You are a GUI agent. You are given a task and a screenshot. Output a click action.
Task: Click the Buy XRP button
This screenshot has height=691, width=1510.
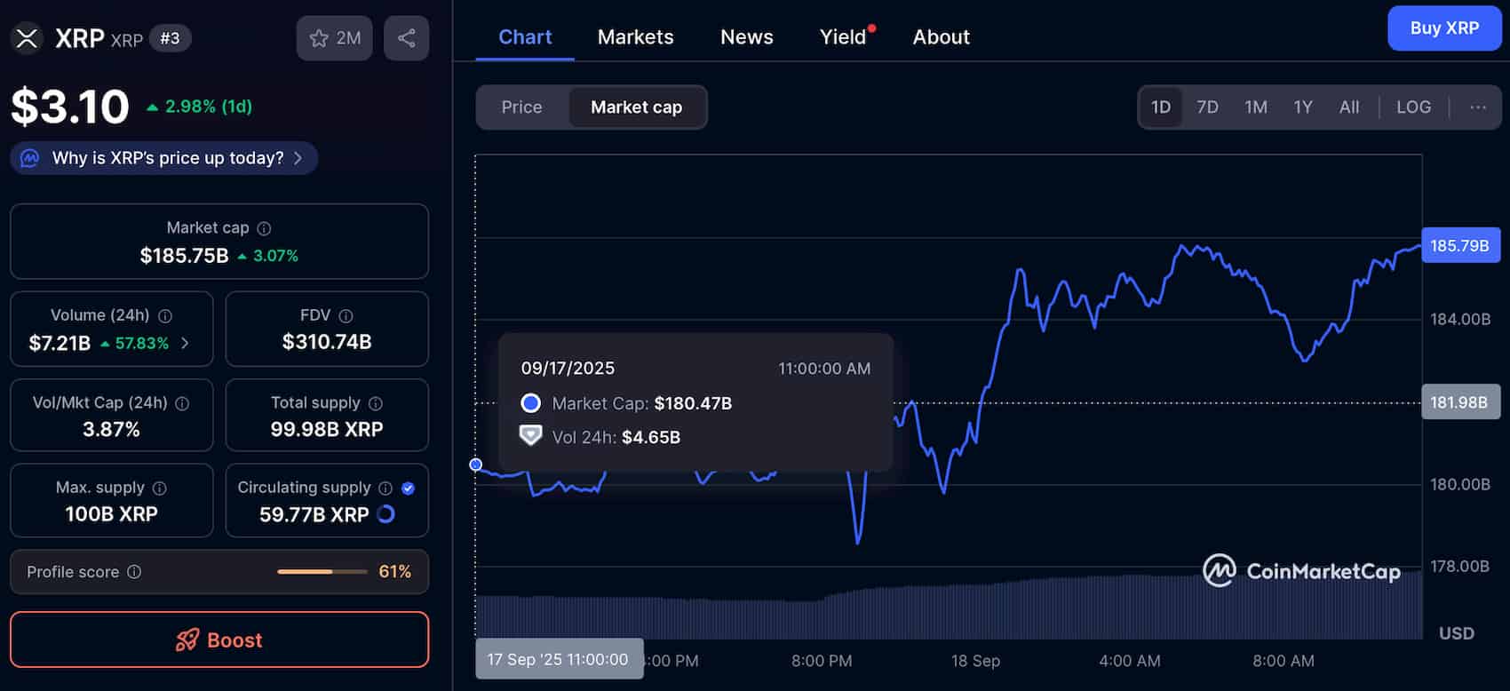point(1443,28)
